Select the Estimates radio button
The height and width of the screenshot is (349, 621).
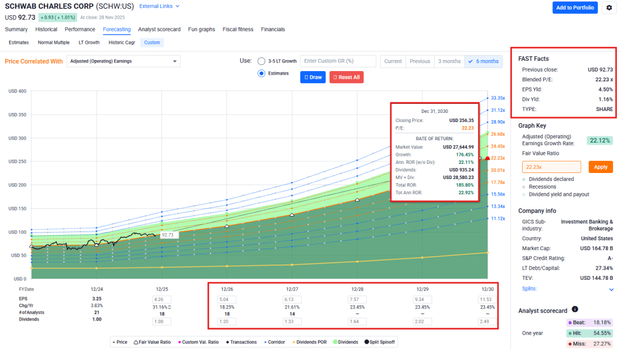pyautogui.click(x=262, y=73)
